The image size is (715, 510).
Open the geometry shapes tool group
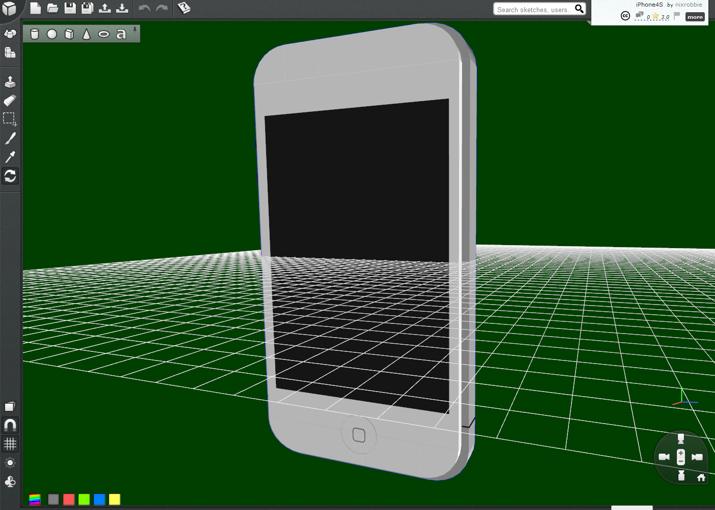pos(10,34)
